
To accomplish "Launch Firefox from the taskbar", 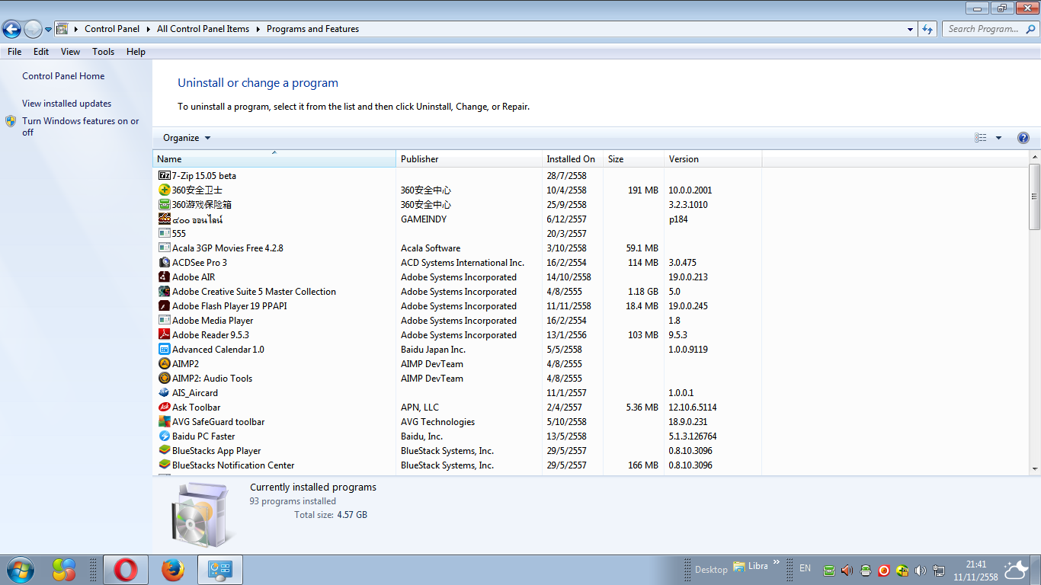I will pos(173,570).
